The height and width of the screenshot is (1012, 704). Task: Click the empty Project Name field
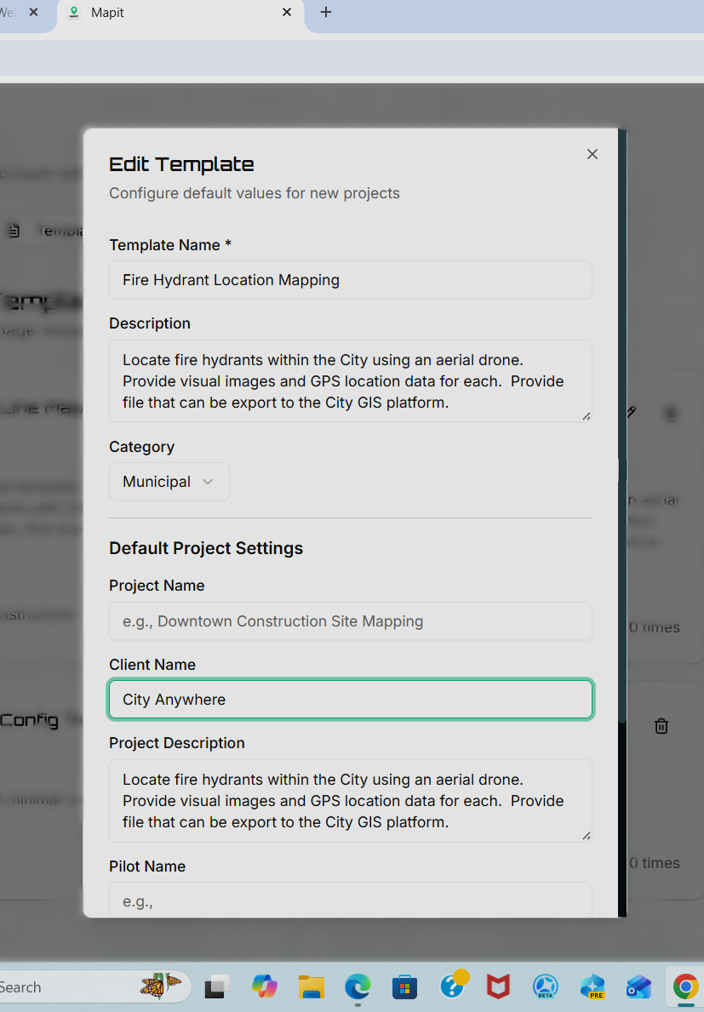[x=350, y=621]
